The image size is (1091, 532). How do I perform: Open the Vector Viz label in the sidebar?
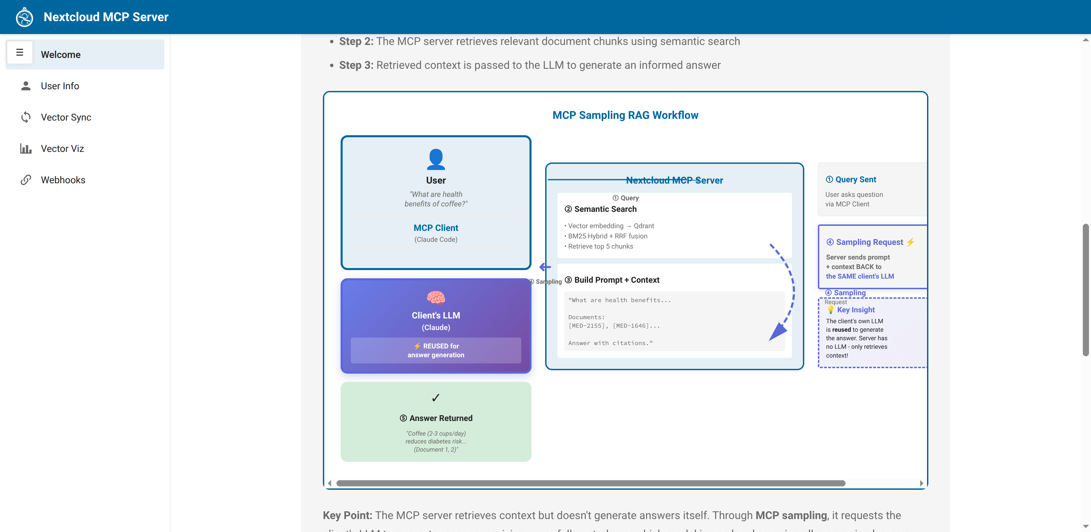62,148
